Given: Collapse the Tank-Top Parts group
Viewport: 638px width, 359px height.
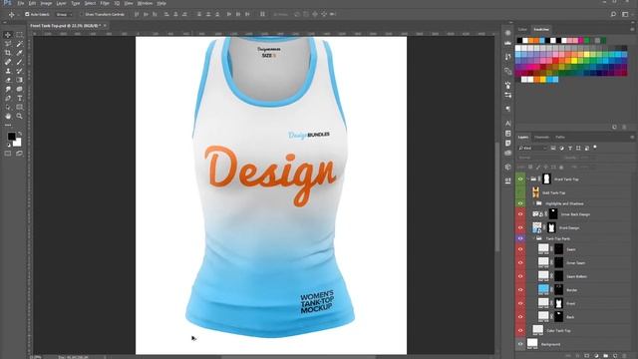Looking at the screenshot, I should pyautogui.click(x=534, y=238).
